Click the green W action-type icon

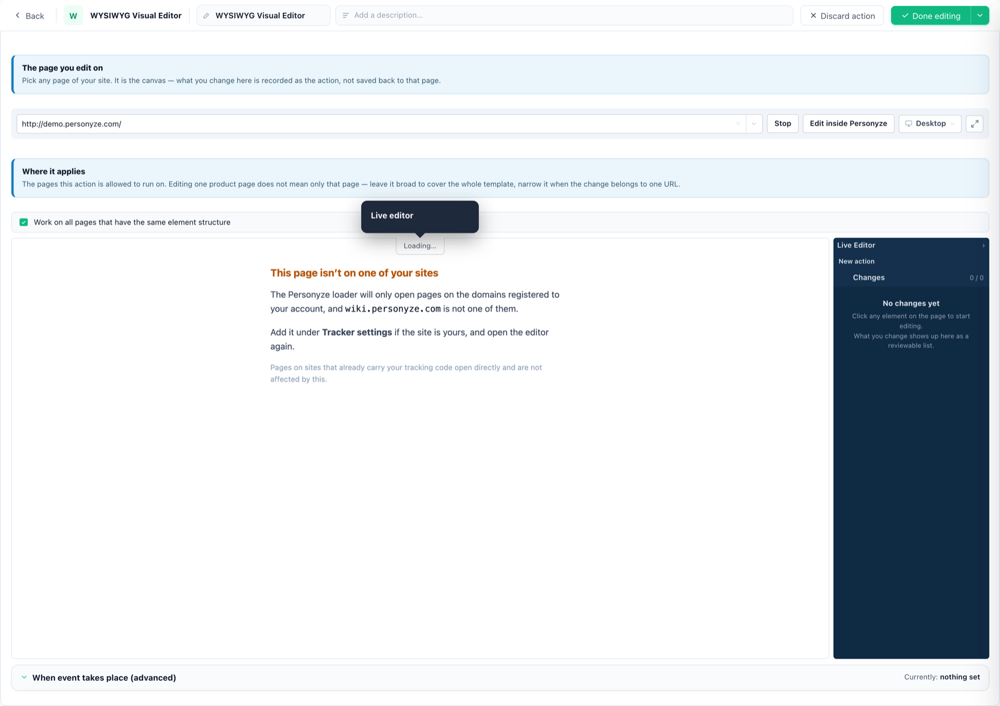73,16
